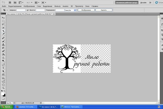Open the Фильтр menu
Viewport: 163px width, 109px height.
(57, 6)
